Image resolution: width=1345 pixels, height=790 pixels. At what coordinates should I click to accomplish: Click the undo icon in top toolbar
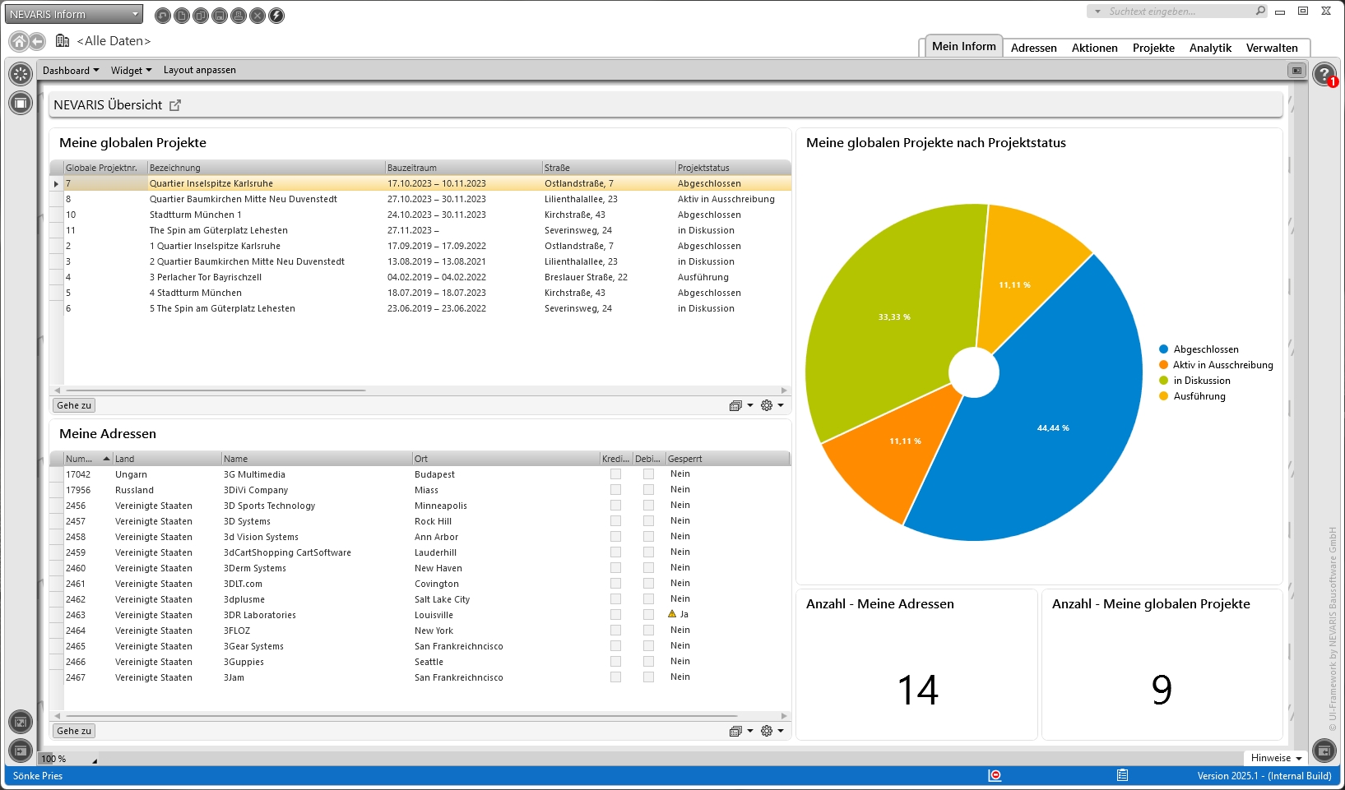tap(163, 15)
